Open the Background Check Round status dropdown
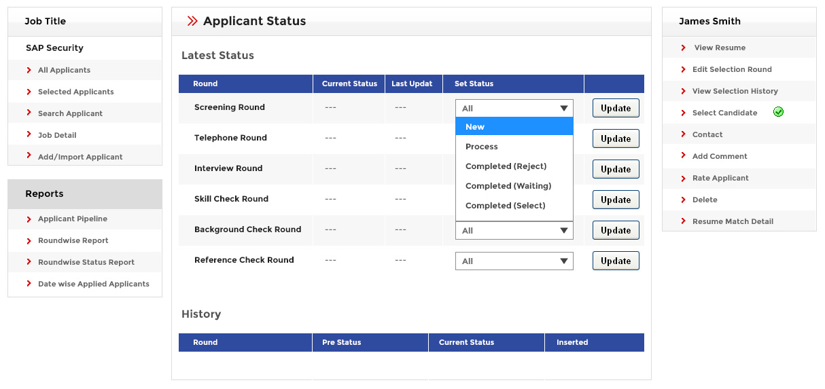Image resolution: width=825 pixels, height=389 pixels. click(514, 231)
